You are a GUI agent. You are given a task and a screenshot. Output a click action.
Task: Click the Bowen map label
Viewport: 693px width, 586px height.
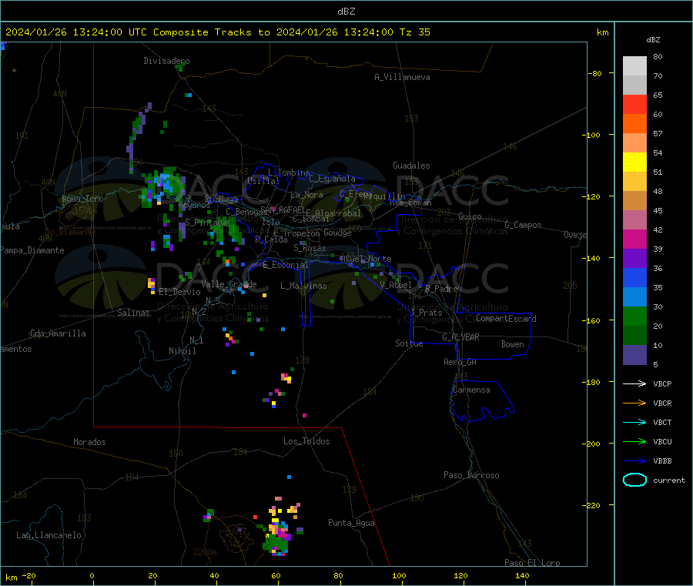512,345
